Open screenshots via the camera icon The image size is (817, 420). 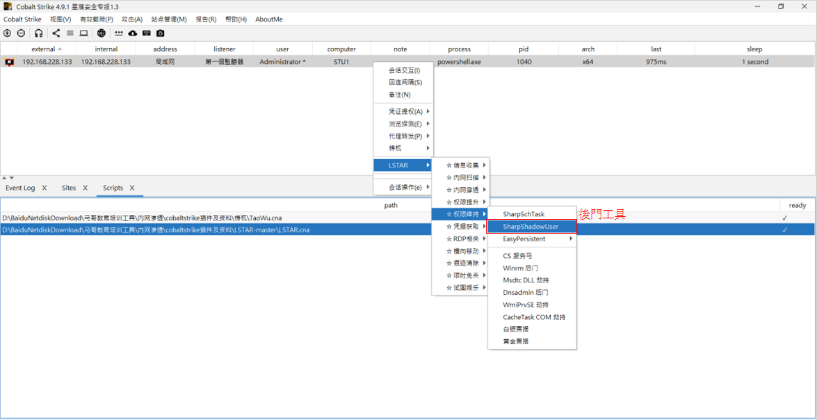pos(161,33)
